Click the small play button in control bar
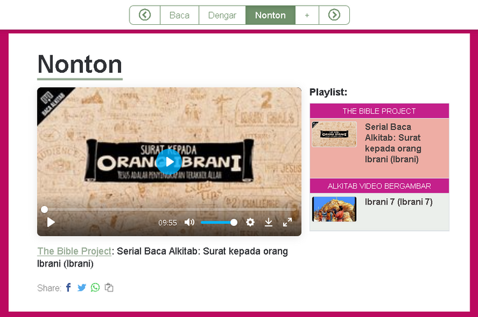 [51, 223]
